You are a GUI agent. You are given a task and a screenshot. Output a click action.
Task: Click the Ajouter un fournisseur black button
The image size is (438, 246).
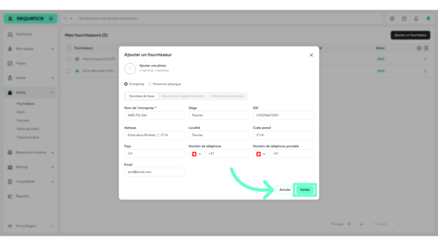411,35
